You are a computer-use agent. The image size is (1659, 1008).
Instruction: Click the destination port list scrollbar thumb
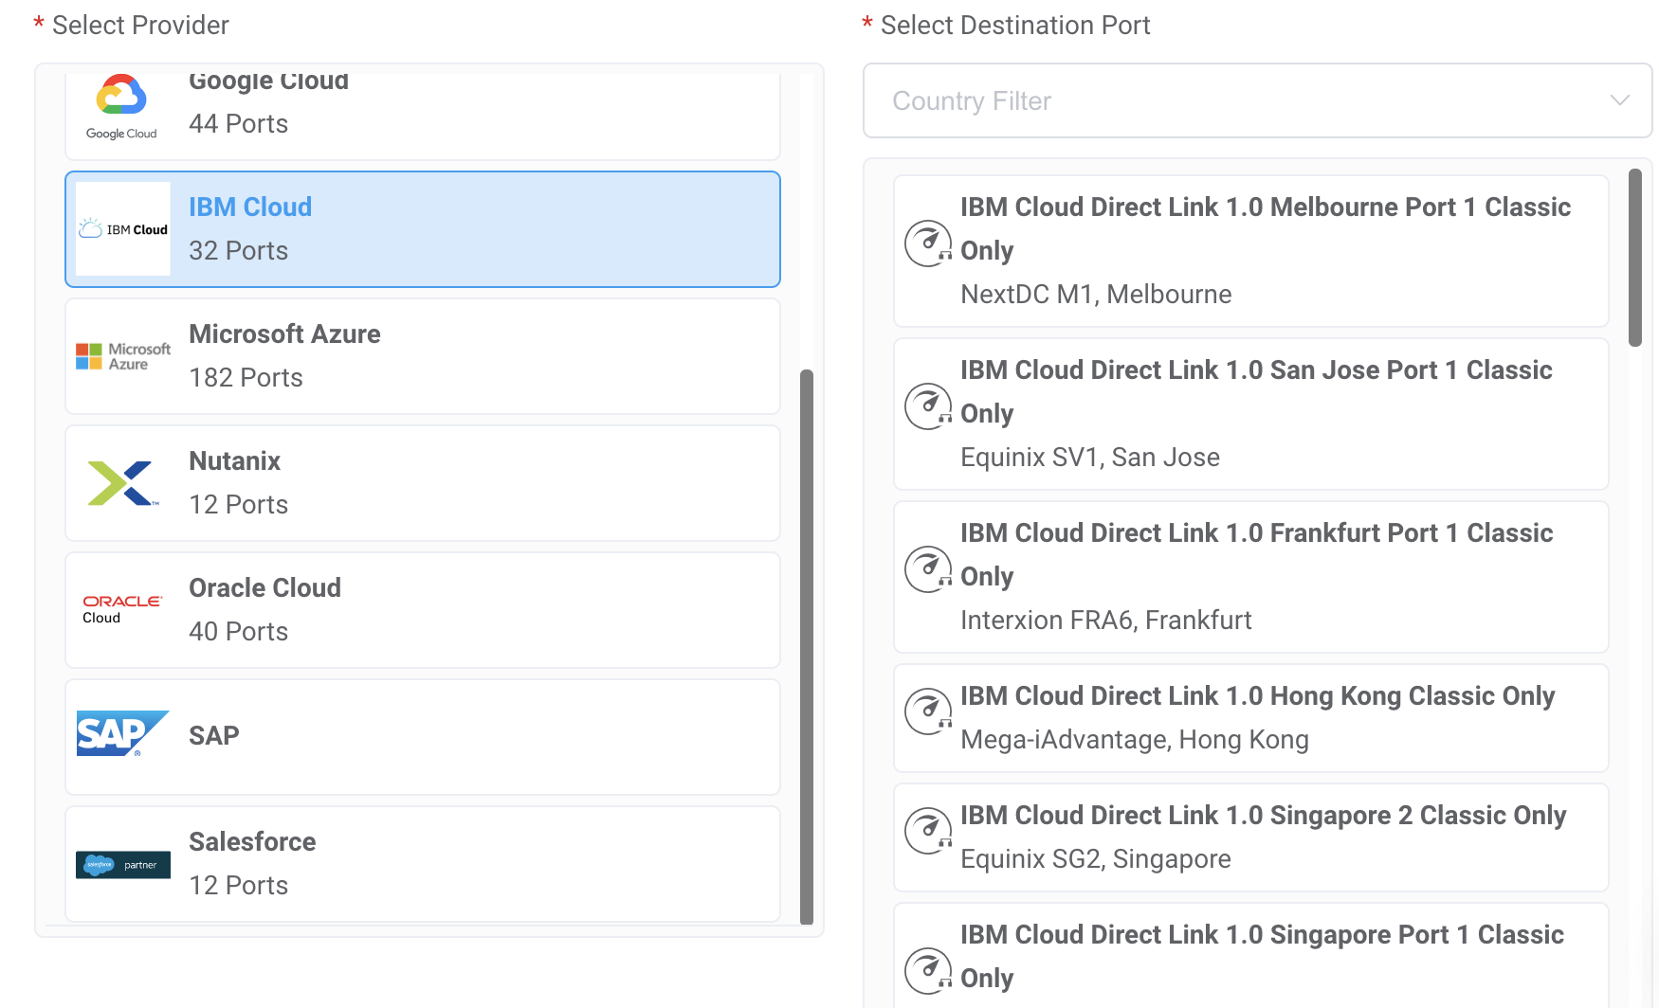click(x=1634, y=258)
